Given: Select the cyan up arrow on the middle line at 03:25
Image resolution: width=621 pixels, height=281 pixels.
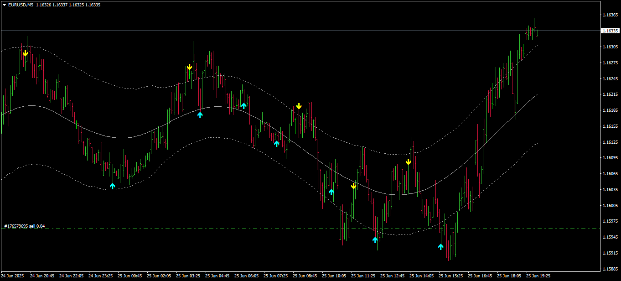Looking at the screenshot, I should [200, 115].
